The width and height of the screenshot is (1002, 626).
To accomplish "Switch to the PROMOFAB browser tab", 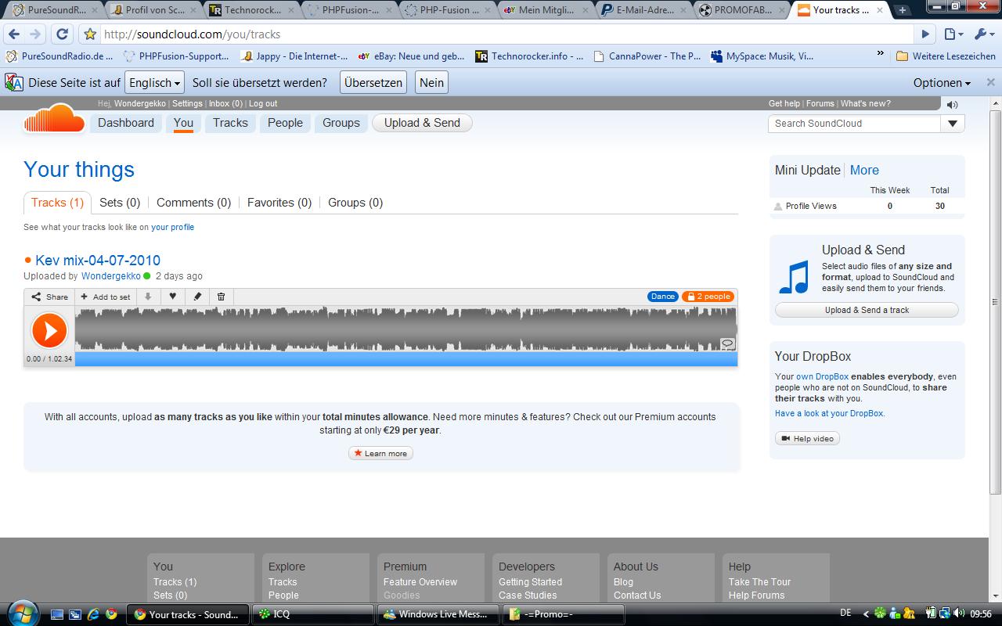I will click(741, 10).
